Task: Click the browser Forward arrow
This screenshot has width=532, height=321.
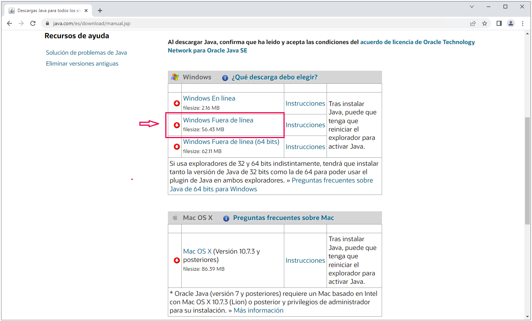Action: tap(21, 23)
